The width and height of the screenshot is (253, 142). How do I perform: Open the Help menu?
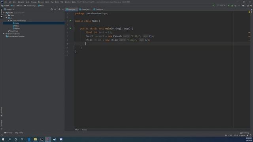point(74,2)
